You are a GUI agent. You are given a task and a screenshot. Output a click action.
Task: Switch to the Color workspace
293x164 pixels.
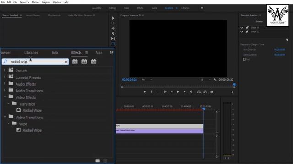126,8
